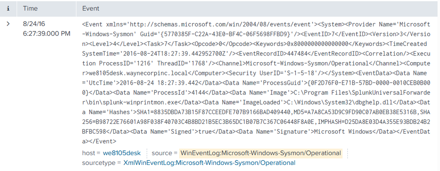Screen dimensions: 440x171
Task: Select the Event column header
Action: [x=91, y=9]
